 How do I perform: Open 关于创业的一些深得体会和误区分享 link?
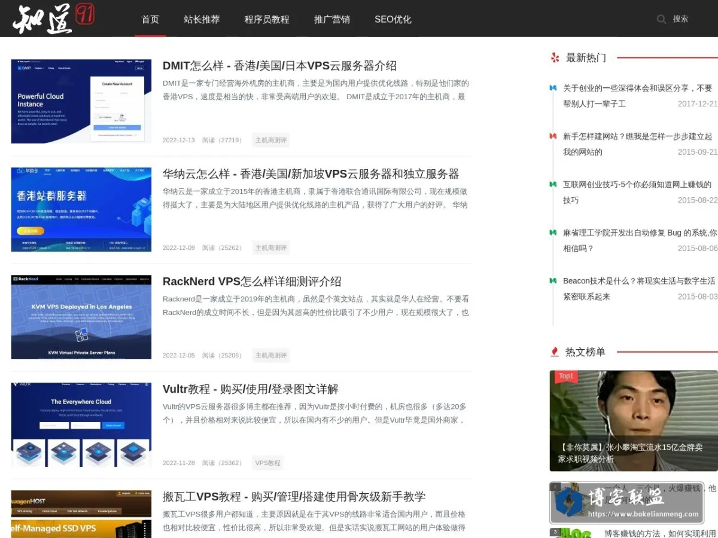click(x=637, y=96)
